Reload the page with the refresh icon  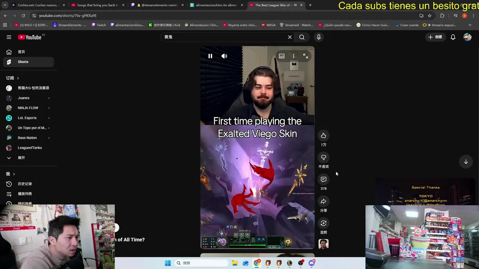click(23, 15)
